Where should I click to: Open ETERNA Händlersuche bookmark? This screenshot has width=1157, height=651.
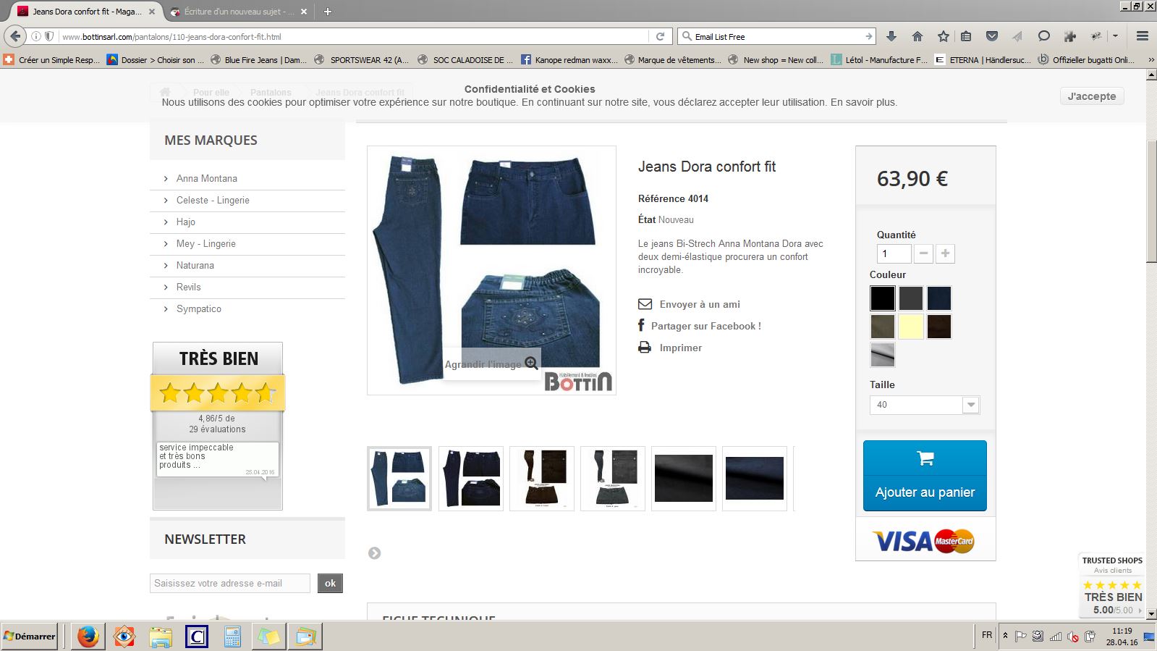(x=983, y=60)
